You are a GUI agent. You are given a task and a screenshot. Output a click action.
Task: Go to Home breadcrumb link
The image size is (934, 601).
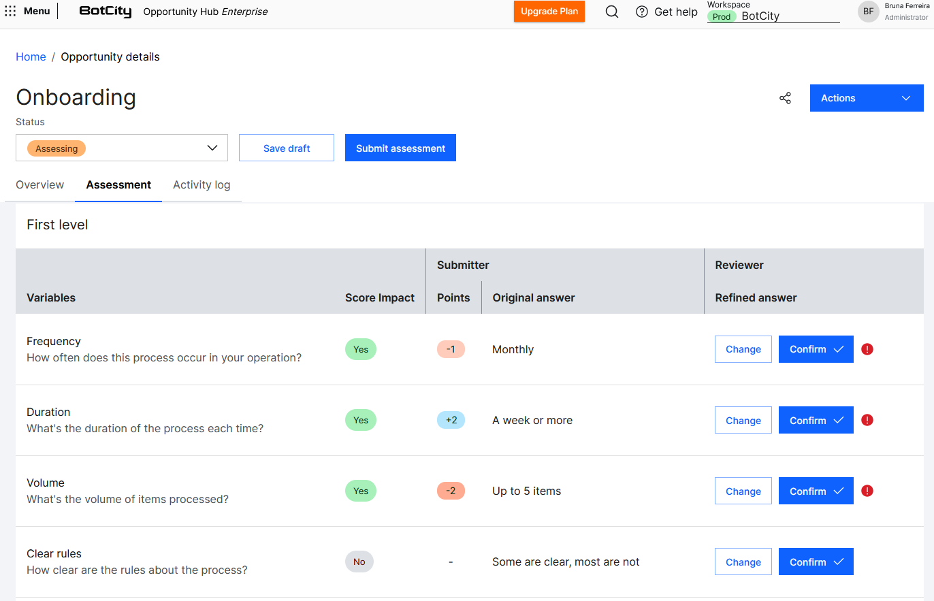coord(31,56)
